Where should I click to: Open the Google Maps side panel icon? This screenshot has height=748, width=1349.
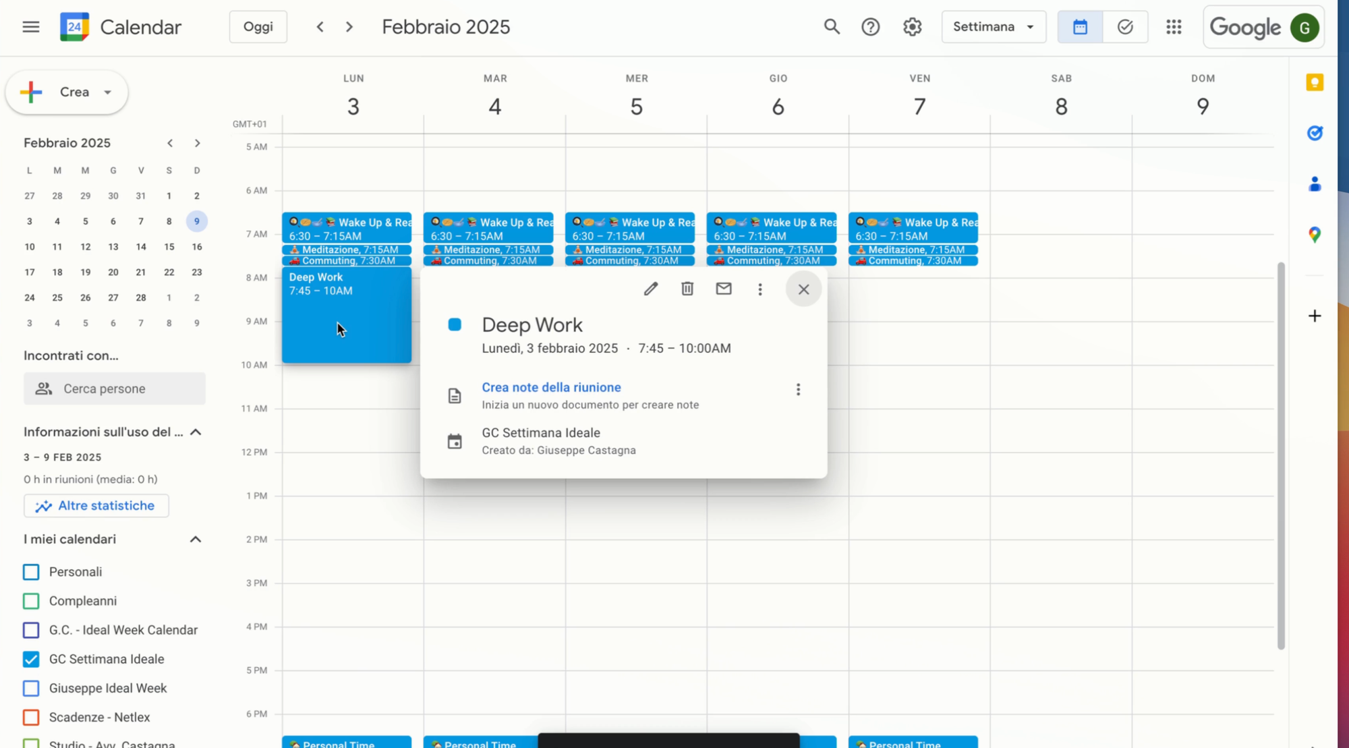[x=1314, y=235]
